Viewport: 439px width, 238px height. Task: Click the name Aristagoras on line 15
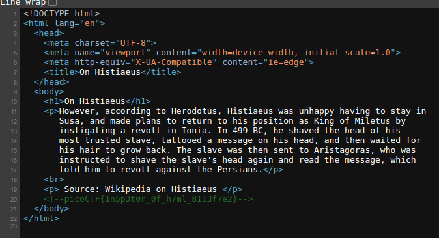(342, 150)
